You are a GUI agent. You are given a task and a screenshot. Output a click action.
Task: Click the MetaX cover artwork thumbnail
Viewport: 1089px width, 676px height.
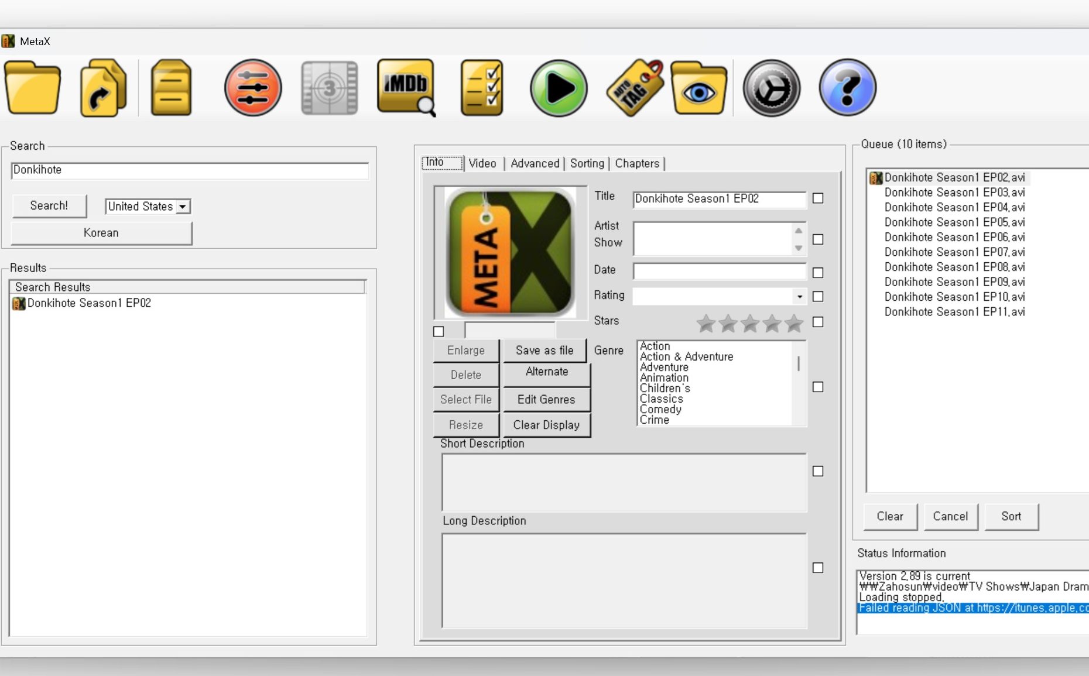coord(510,252)
